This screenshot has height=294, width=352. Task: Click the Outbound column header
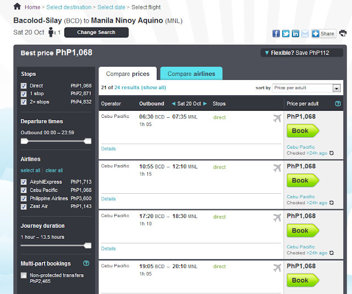coord(152,104)
